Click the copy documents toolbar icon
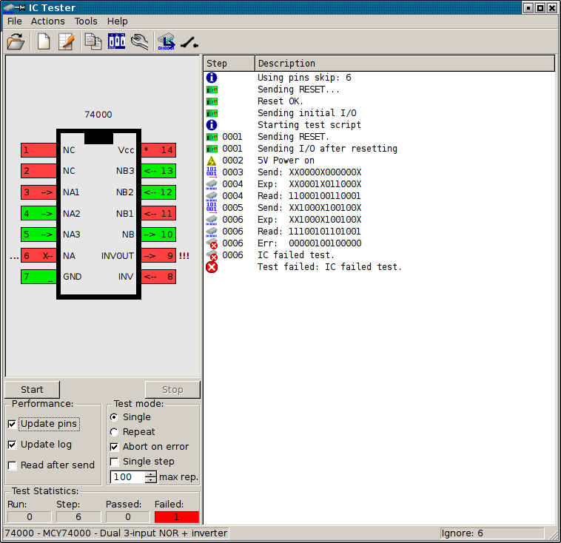Viewport: 561px width, 543px height. [93, 42]
